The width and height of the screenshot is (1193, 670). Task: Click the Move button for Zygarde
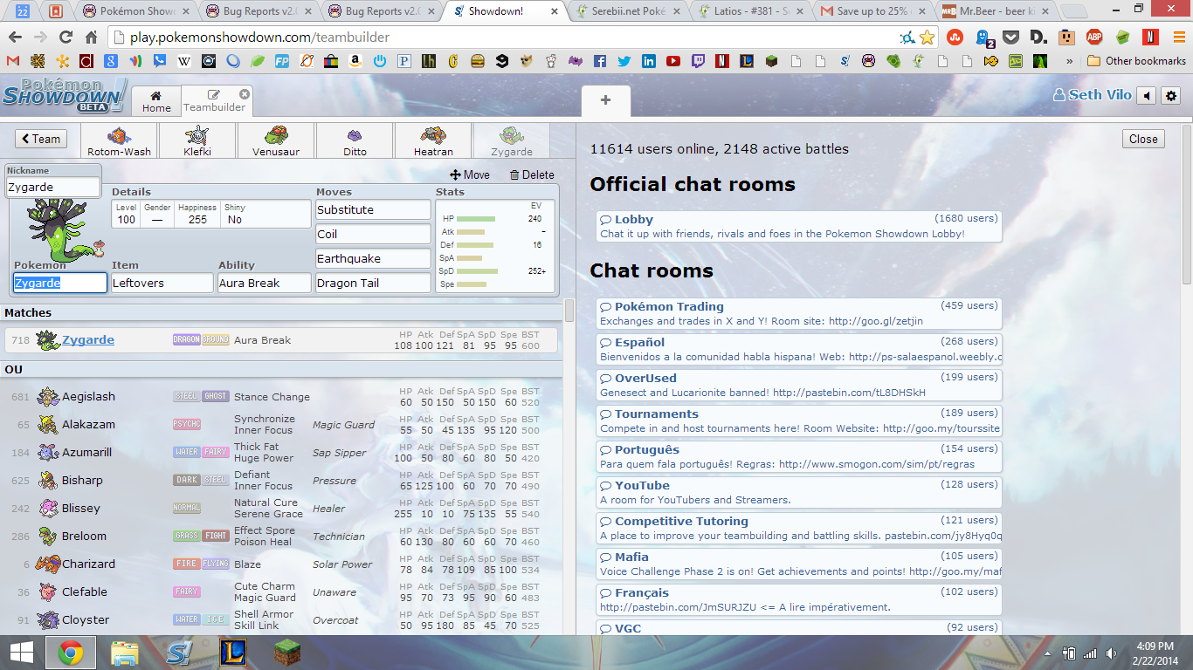[x=470, y=174]
